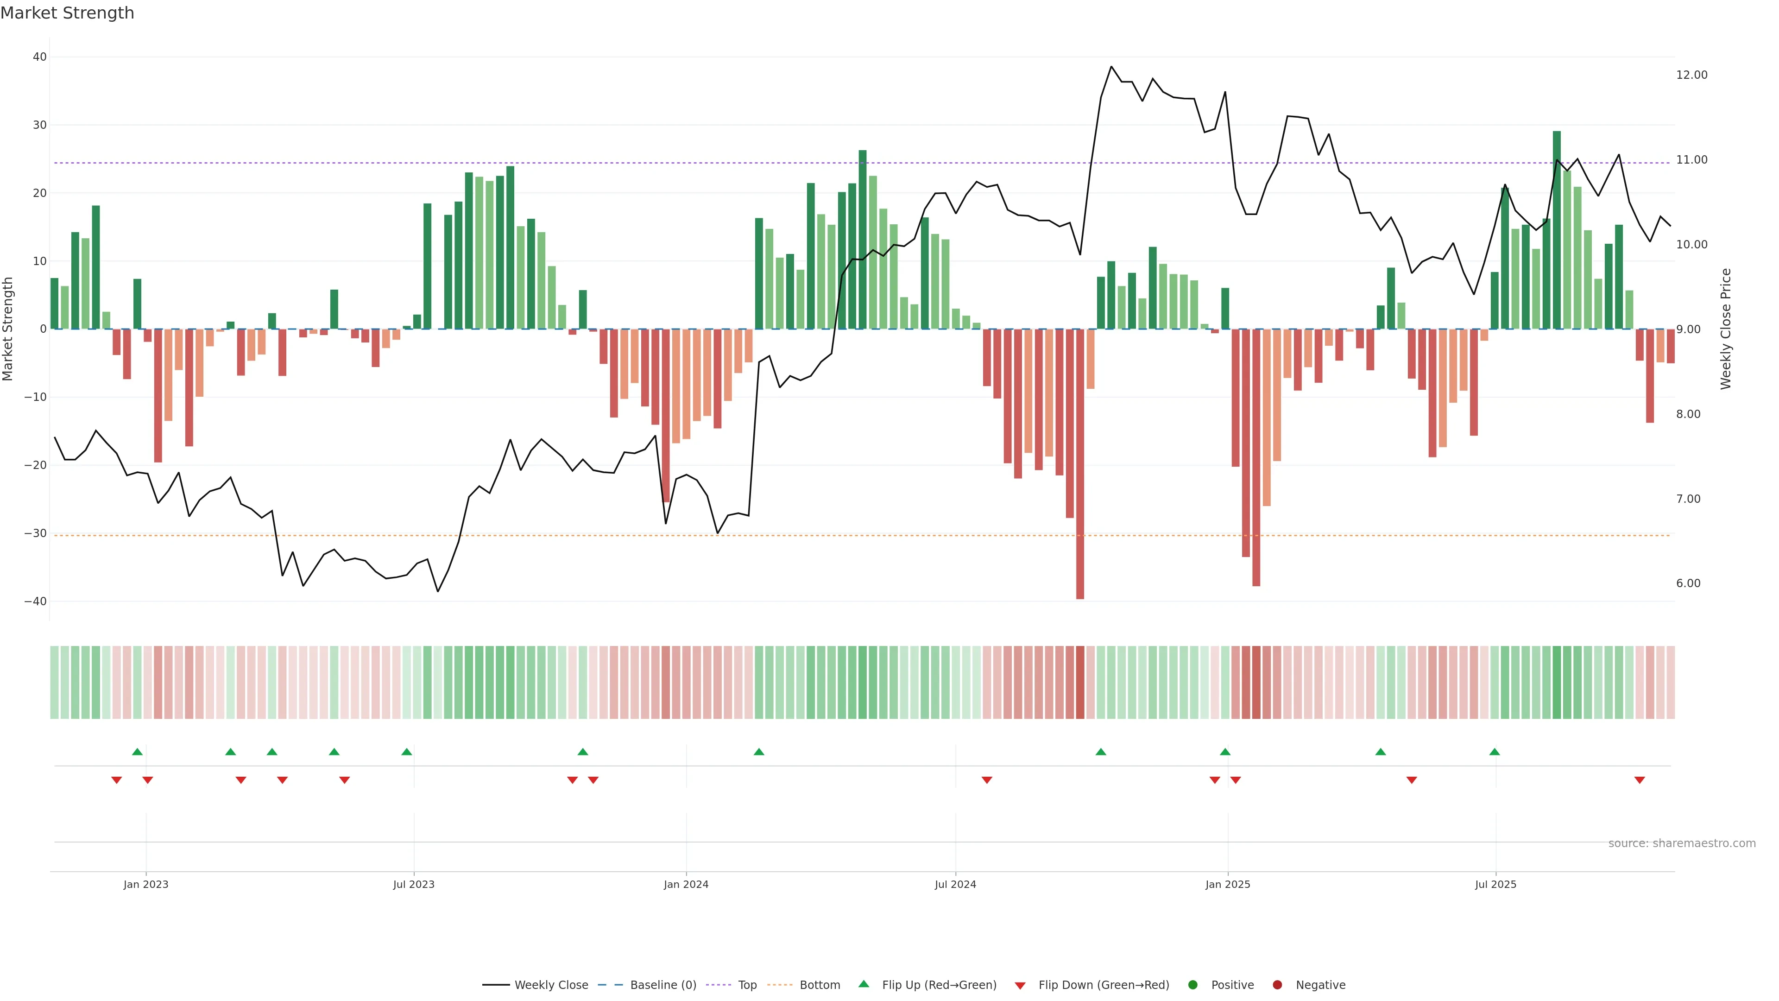Click Flip Up green triangle legend icon

point(863,984)
